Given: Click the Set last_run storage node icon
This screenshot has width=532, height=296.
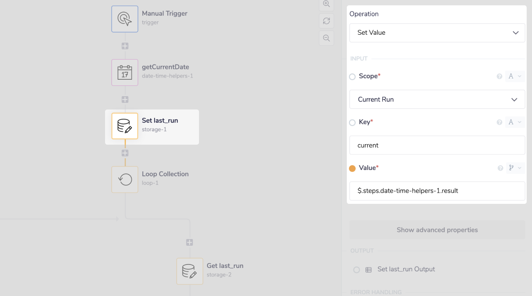Looking at the screenshot, I should [x=125, y=126].
